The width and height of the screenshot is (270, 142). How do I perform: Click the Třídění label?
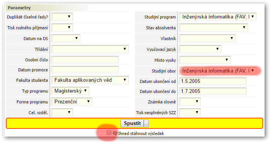(x=41, y=49)
